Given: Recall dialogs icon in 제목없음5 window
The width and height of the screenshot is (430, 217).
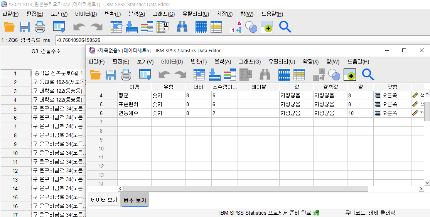Looking at the screenshot, I should point(145,74).
